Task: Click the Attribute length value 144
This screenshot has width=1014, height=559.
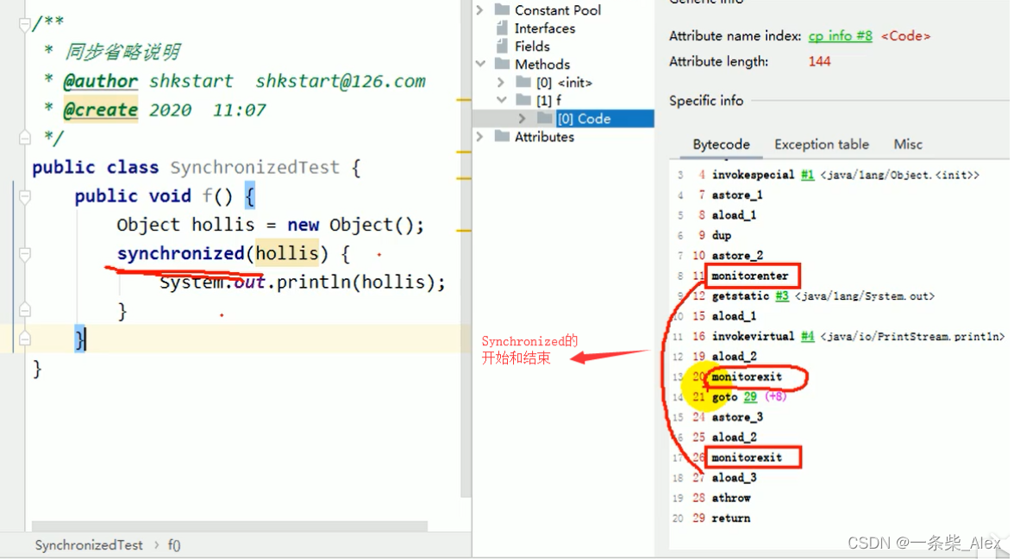Action: (819, 61)
